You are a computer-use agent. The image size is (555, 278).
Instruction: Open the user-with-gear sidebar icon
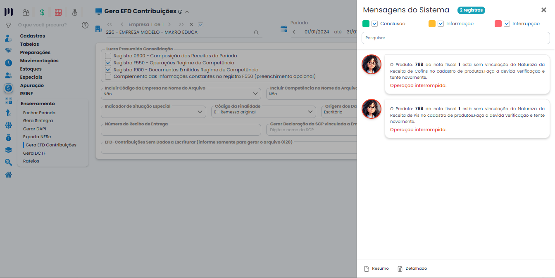(8, 38)
